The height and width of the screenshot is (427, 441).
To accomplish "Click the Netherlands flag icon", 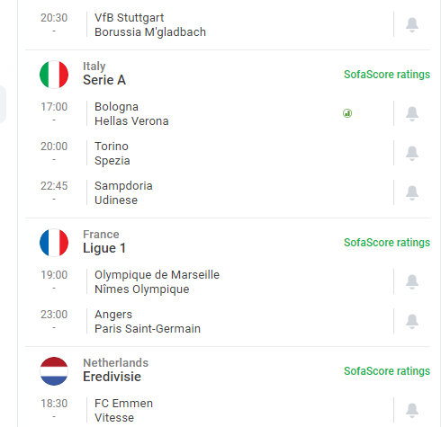I will 54,371.
